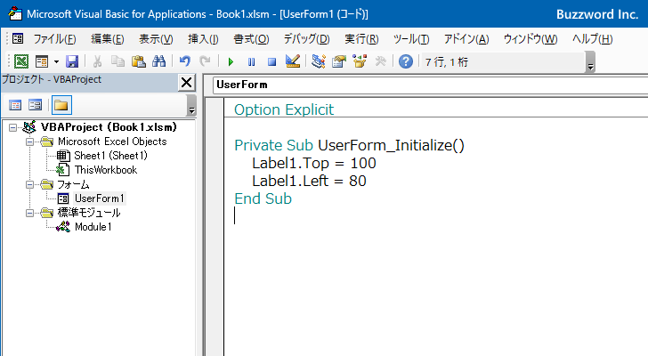Viewport: 648px width, 356px height.
Task: Click the Label1.Left = 80 line
Action: tap(309, 181)
